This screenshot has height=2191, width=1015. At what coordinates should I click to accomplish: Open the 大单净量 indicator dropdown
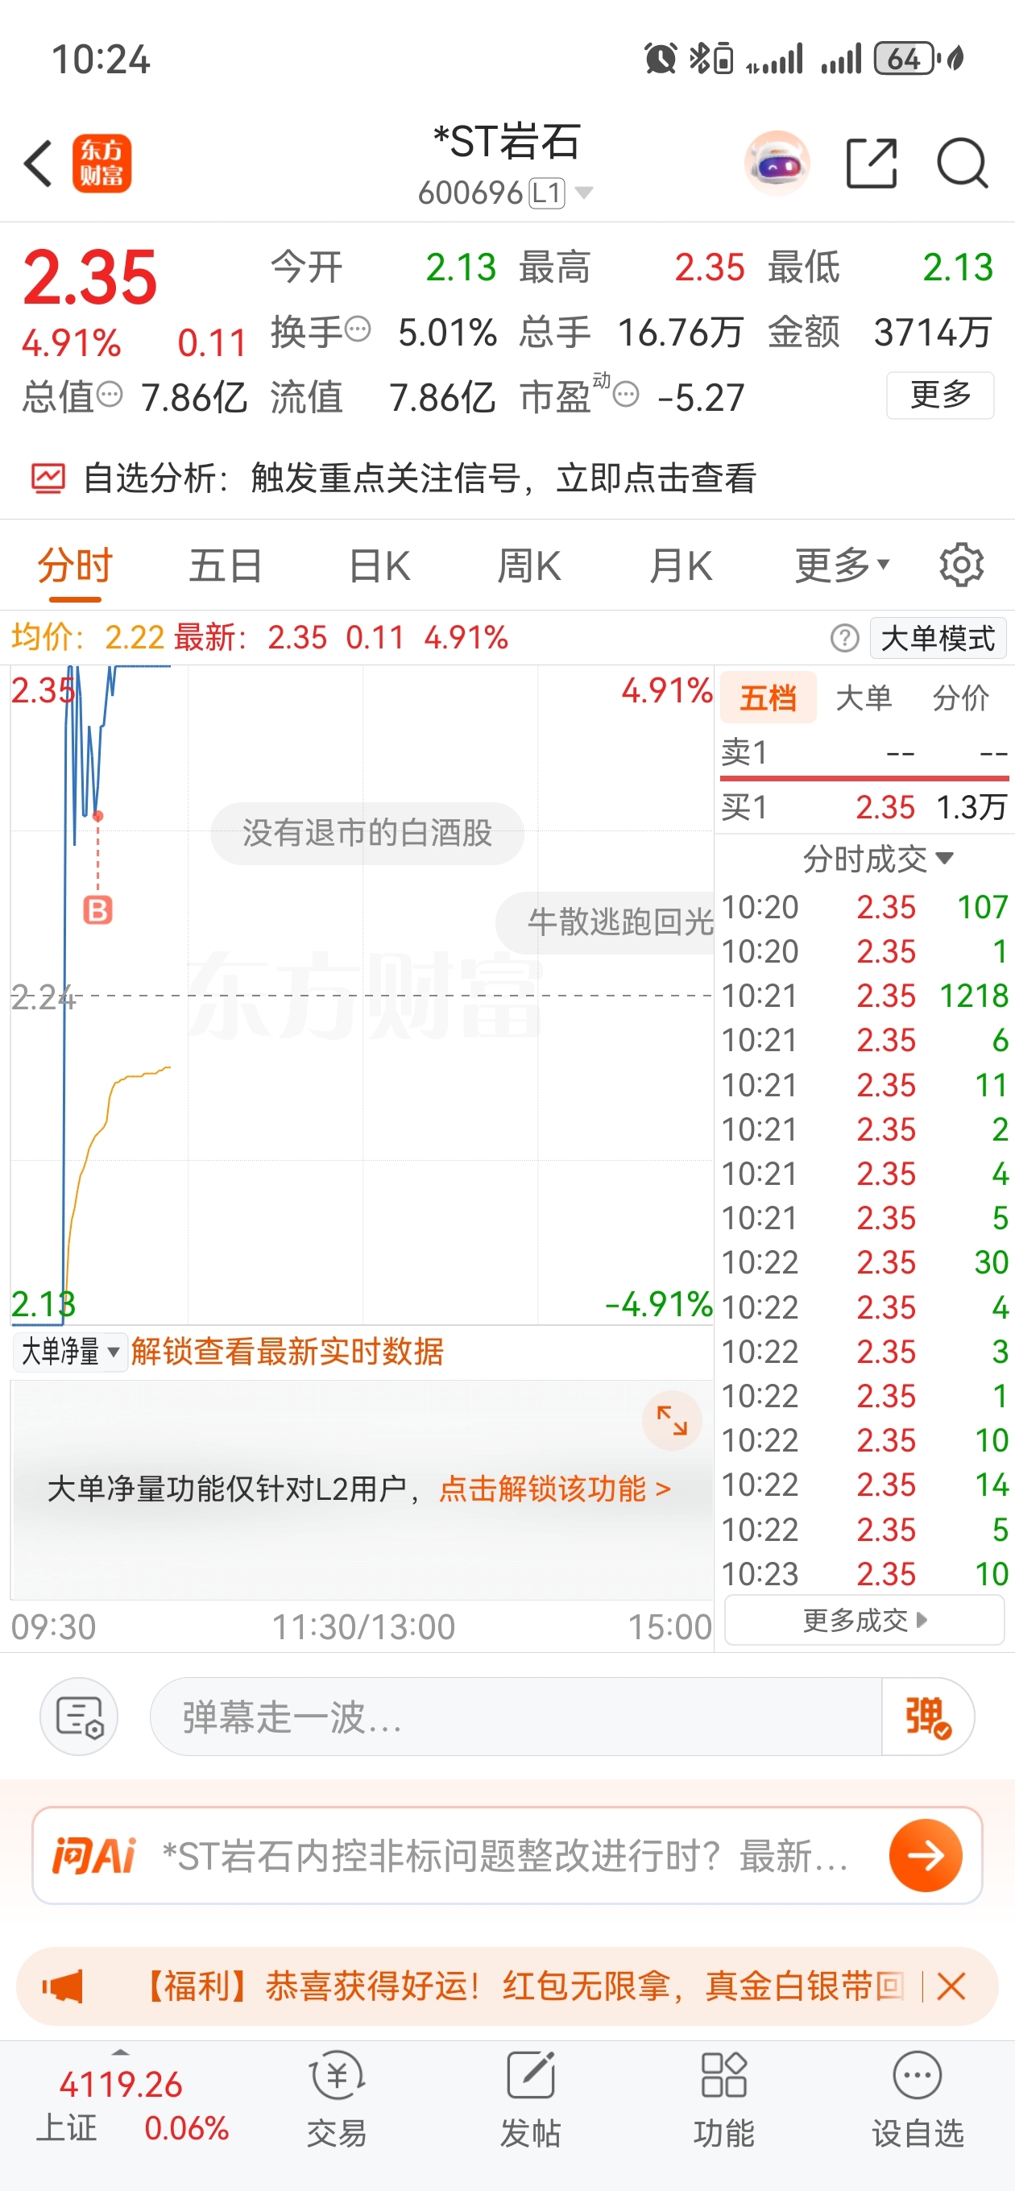tap(70, 1352)
